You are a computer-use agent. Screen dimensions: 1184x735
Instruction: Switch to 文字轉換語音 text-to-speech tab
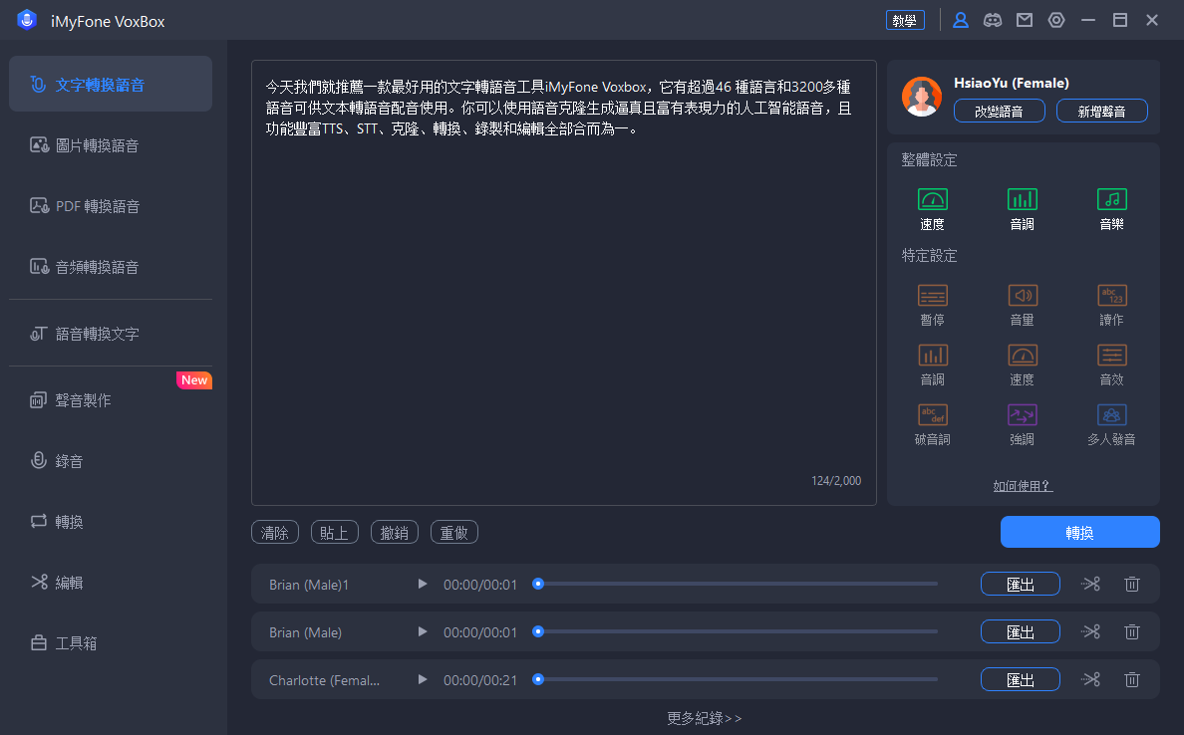111,84
